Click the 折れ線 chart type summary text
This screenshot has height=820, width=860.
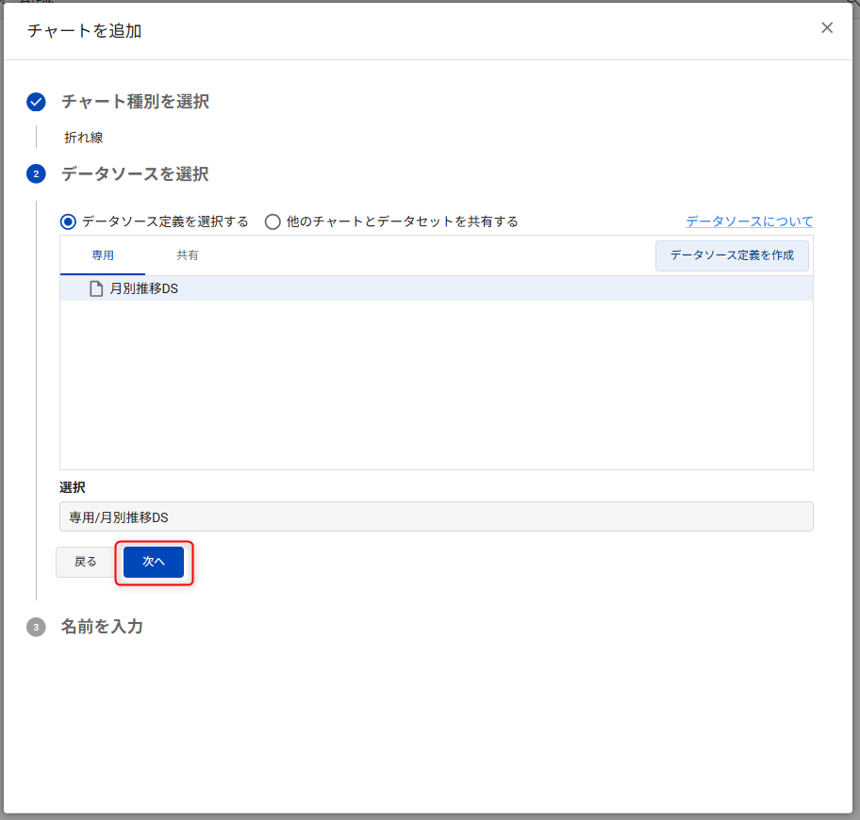point(84,138)
